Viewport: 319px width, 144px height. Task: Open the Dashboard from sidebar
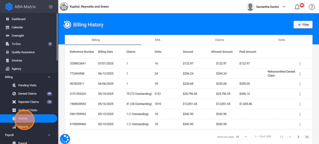click(19, 19)
